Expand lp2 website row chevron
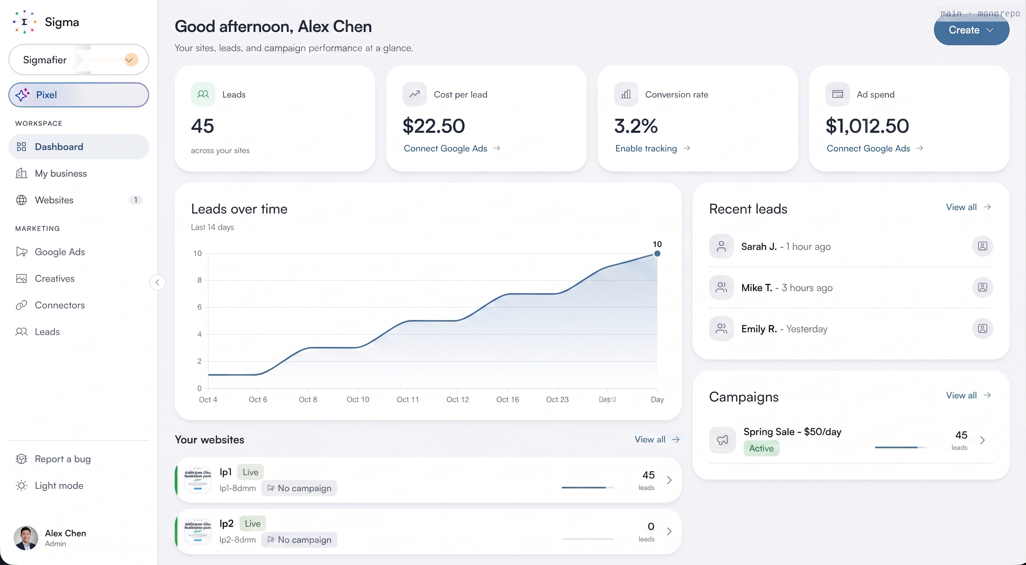Viewport: 1026px width, 565px height. 669,532
